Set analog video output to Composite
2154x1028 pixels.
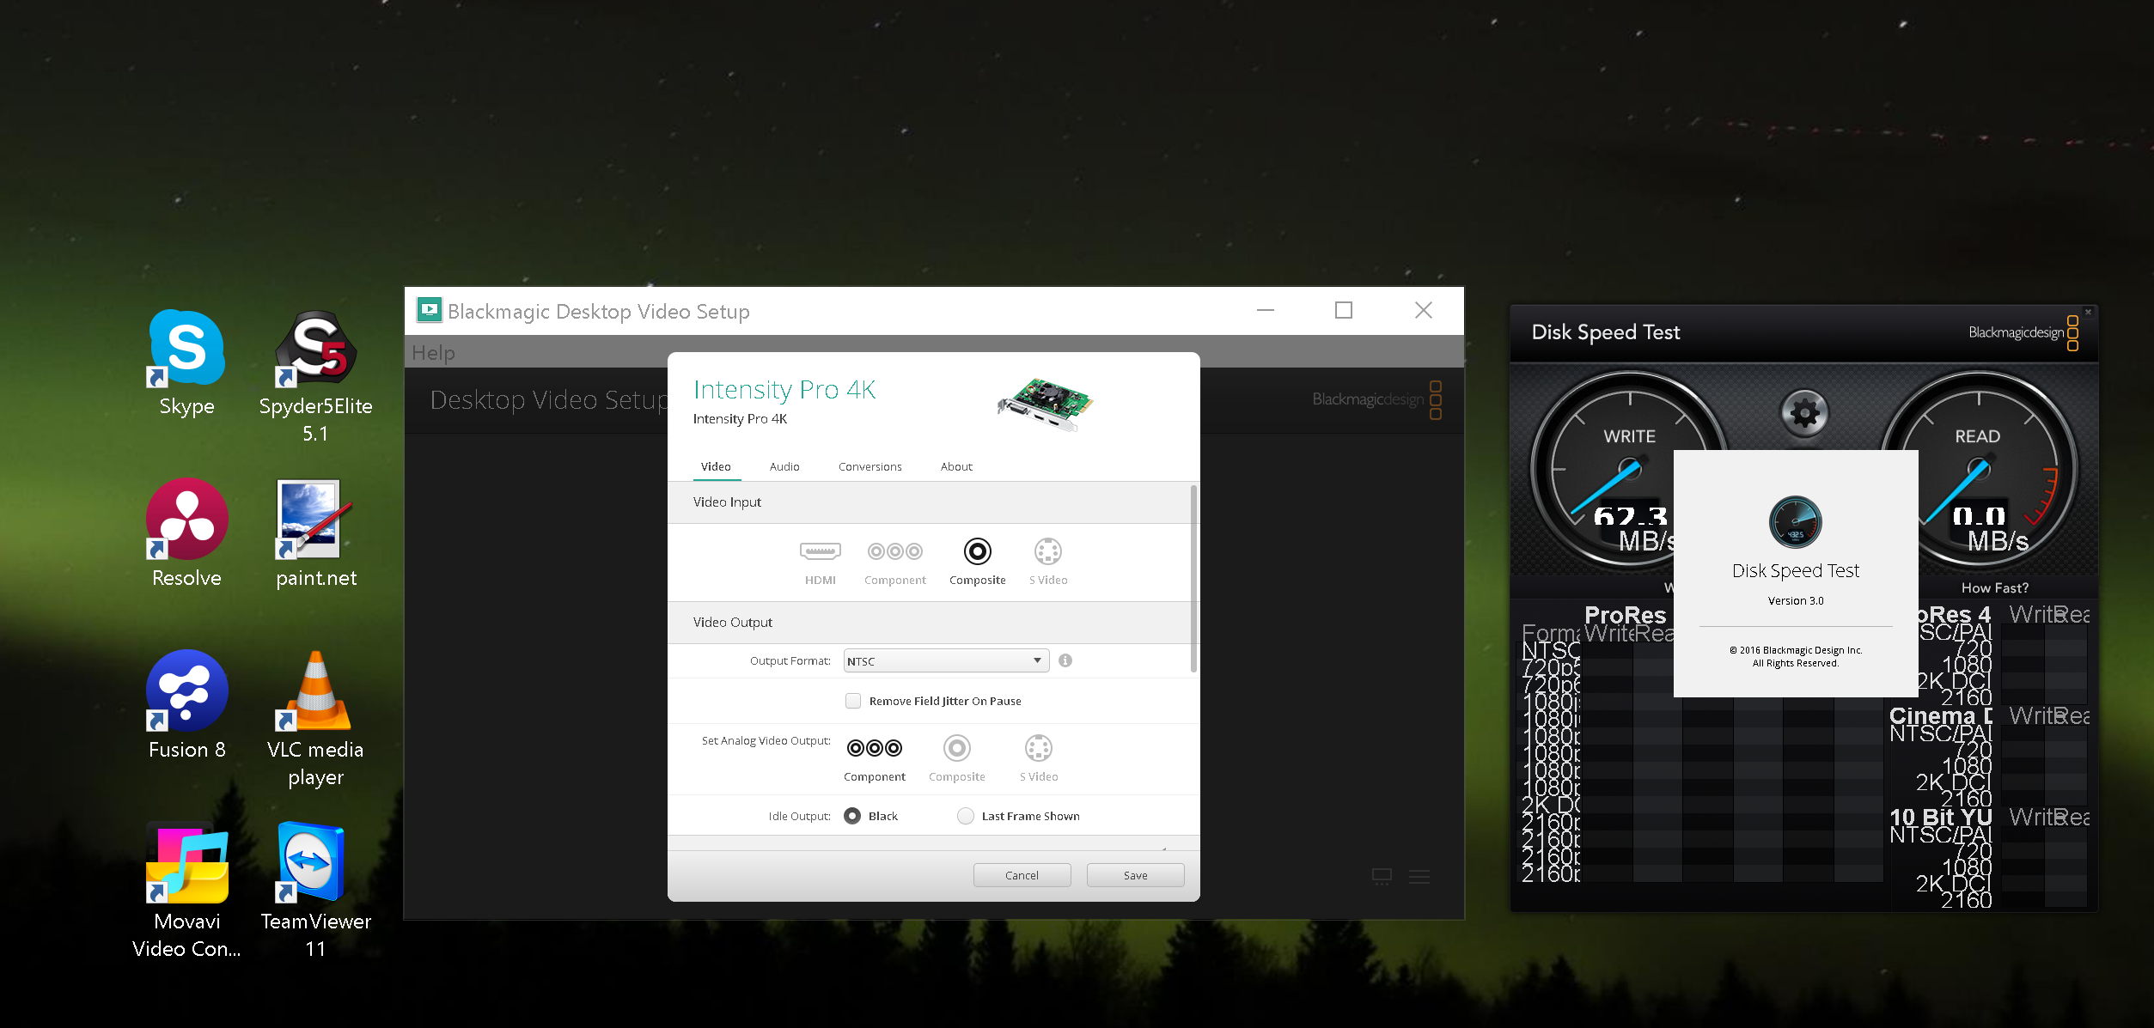tap(956, 759)
